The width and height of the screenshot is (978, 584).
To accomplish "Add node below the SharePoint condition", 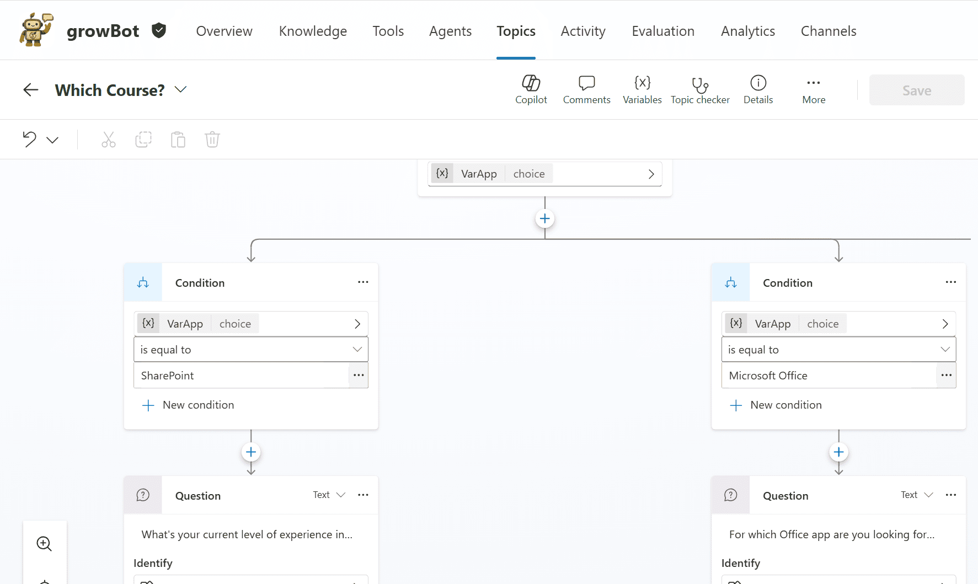I will (251, 453).
